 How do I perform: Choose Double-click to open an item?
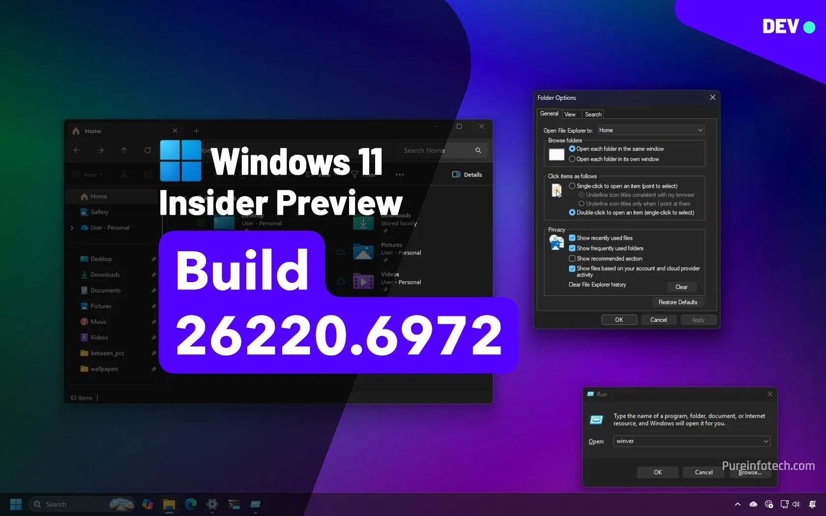point(631,213)
